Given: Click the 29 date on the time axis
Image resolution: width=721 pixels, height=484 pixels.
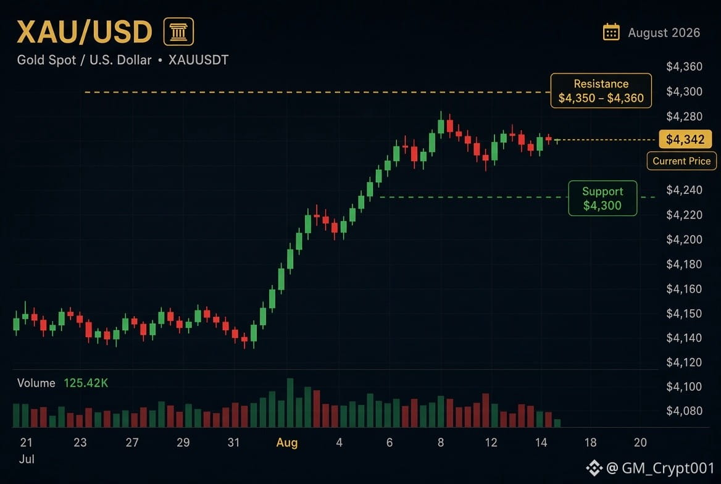Looking at the screenshot, I should 183,443.
